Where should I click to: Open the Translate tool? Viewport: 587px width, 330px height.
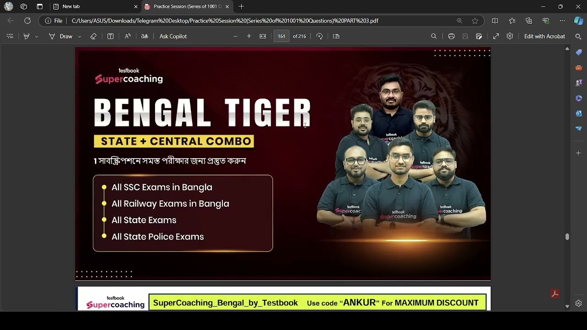[144, 36]
